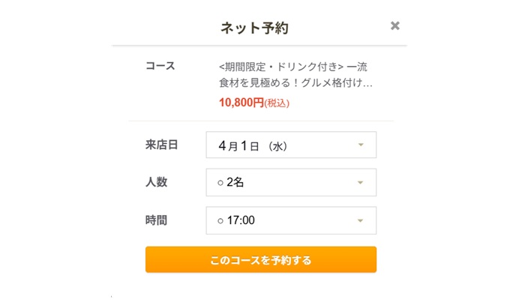Click the (税込) tax-included note
The image size is (525, 305).
click(277, 103)
